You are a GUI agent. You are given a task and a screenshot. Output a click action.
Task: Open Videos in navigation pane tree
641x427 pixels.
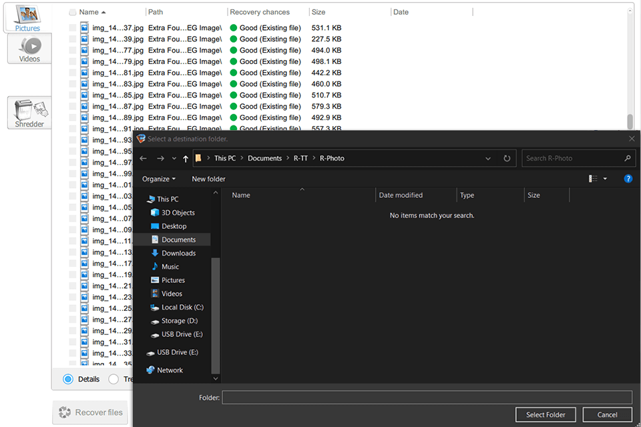click(x=172, y=294)
